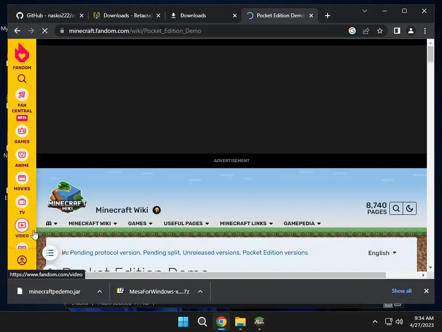Screen dimensions: 442x332
Task: Stop loading the page
Action: pyautogui.click(x=45, y=31)
